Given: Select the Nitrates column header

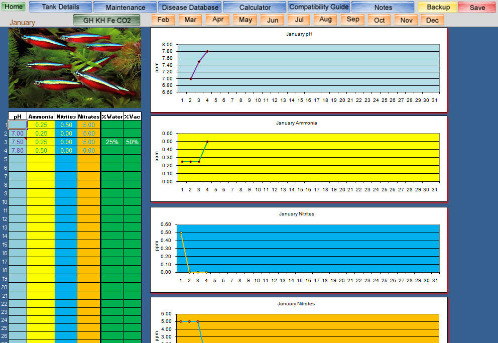Looking at the screenshot, I should tap(88, 116).
